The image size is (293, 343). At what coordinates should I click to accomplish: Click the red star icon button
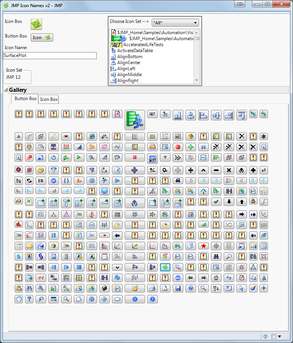point(203,246)
